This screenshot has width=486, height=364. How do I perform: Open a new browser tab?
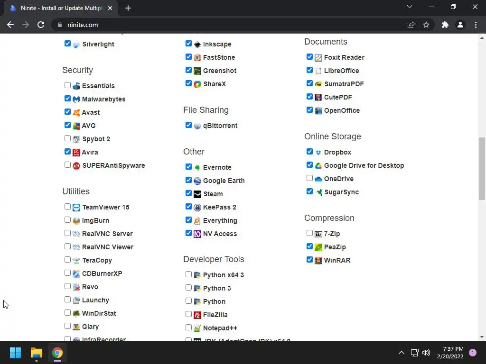[x=128, y=8]
